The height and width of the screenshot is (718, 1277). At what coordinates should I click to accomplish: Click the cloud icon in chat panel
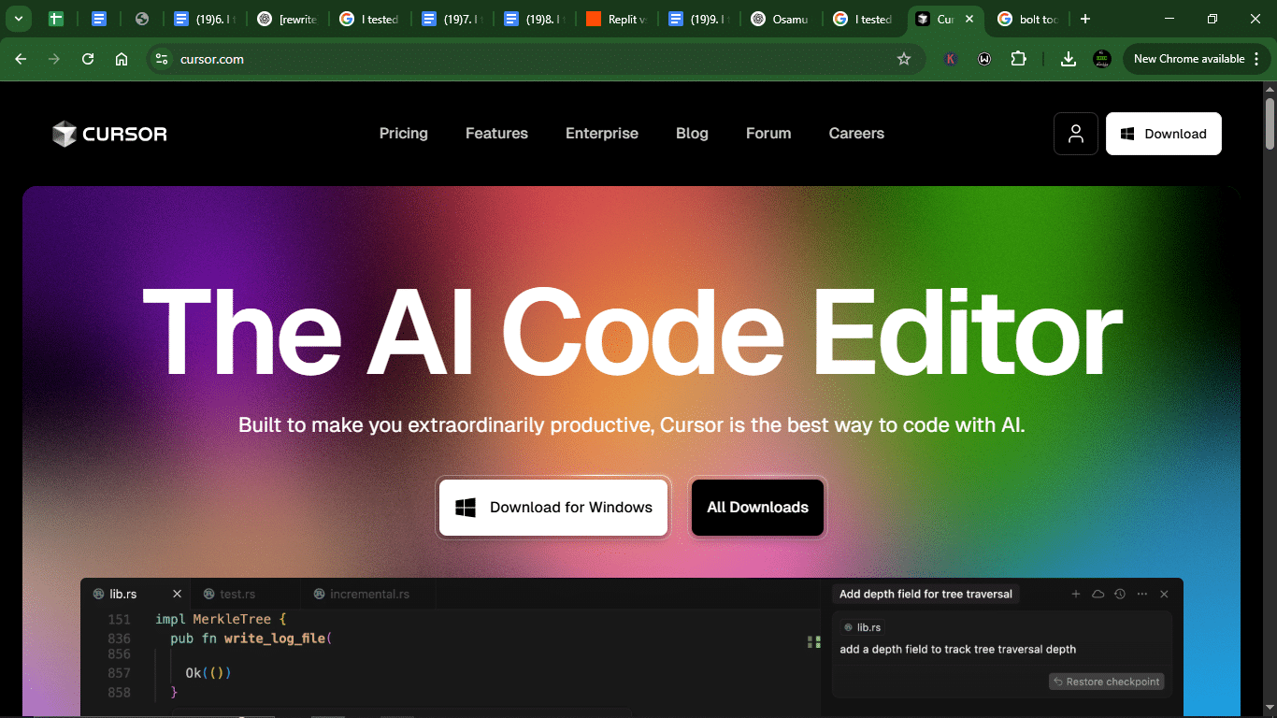click(x=1098, y=594)
